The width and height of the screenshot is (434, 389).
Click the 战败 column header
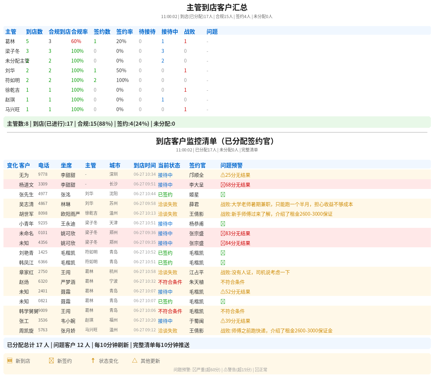click(x=190, y=32)
